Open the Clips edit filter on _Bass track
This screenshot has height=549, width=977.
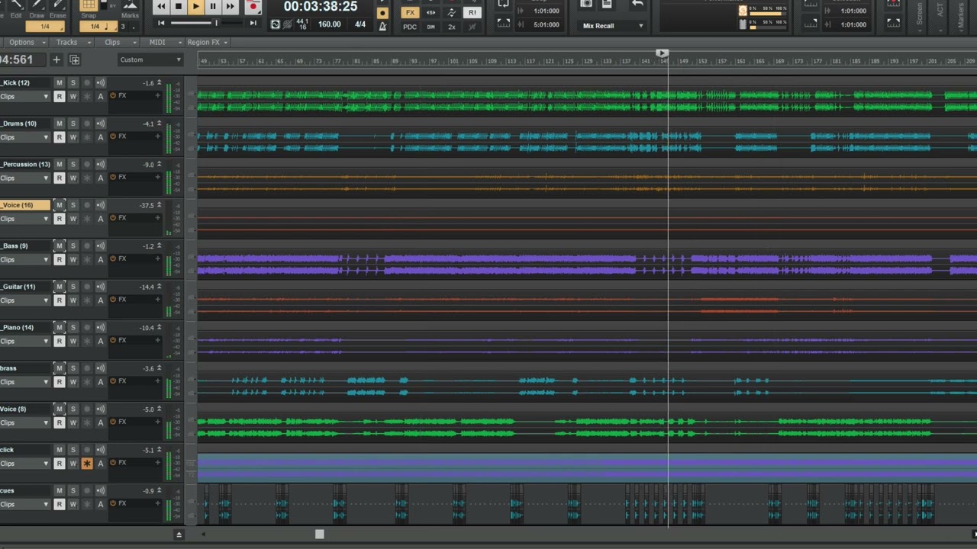tap(25, 259)
